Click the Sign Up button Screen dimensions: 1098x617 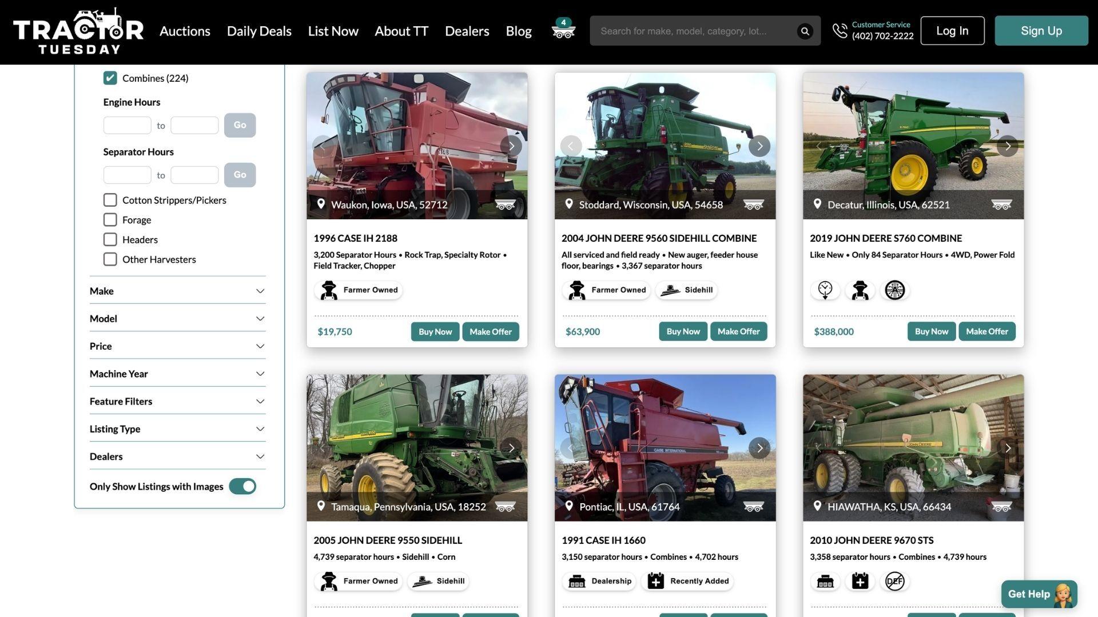1041,31
